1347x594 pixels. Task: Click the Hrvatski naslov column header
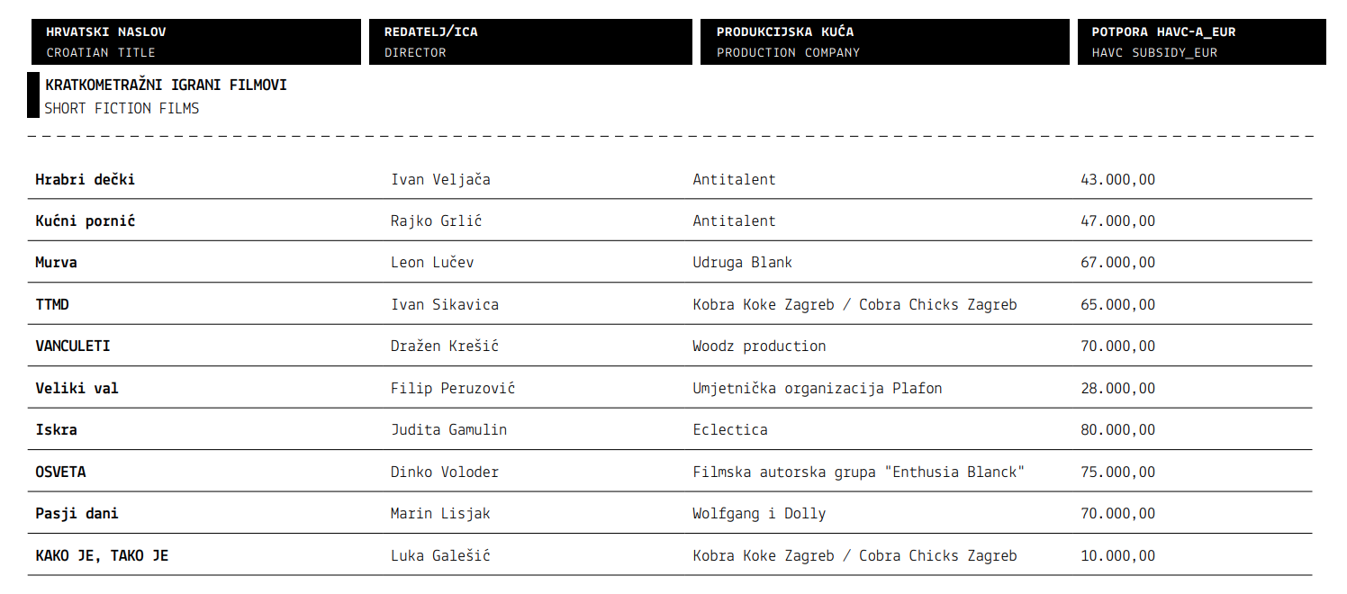[x=194, y=41]
